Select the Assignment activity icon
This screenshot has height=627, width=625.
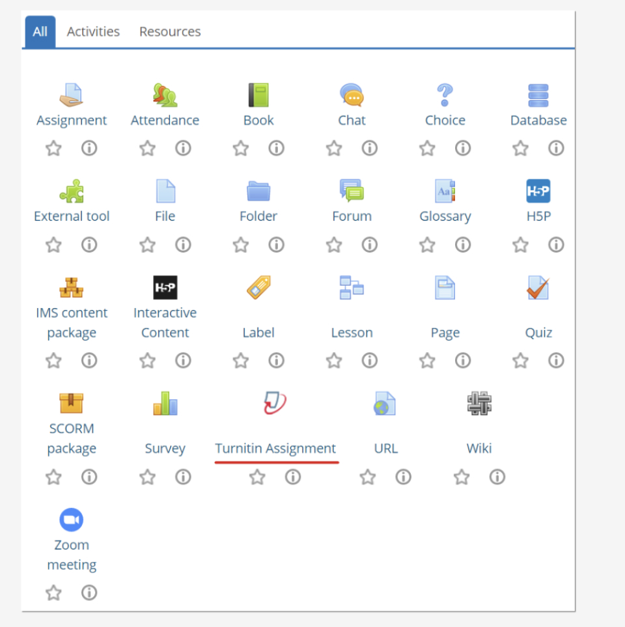pos(72,95)
